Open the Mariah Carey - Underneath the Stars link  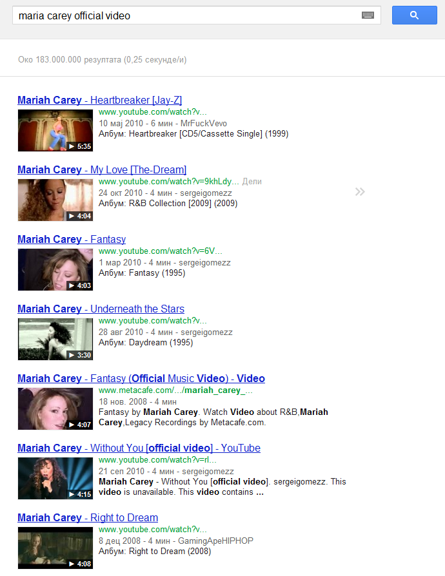[x=101, y=309]
